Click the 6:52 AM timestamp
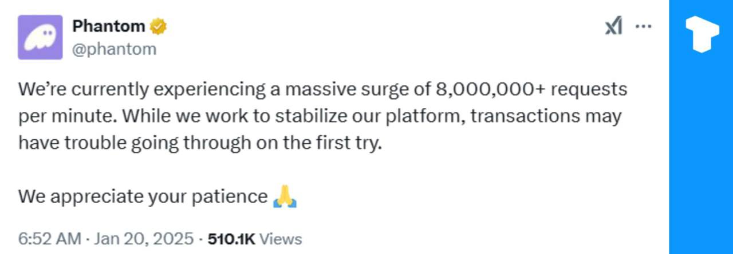This screenshot has height=254, width=733. pos(49,239)
